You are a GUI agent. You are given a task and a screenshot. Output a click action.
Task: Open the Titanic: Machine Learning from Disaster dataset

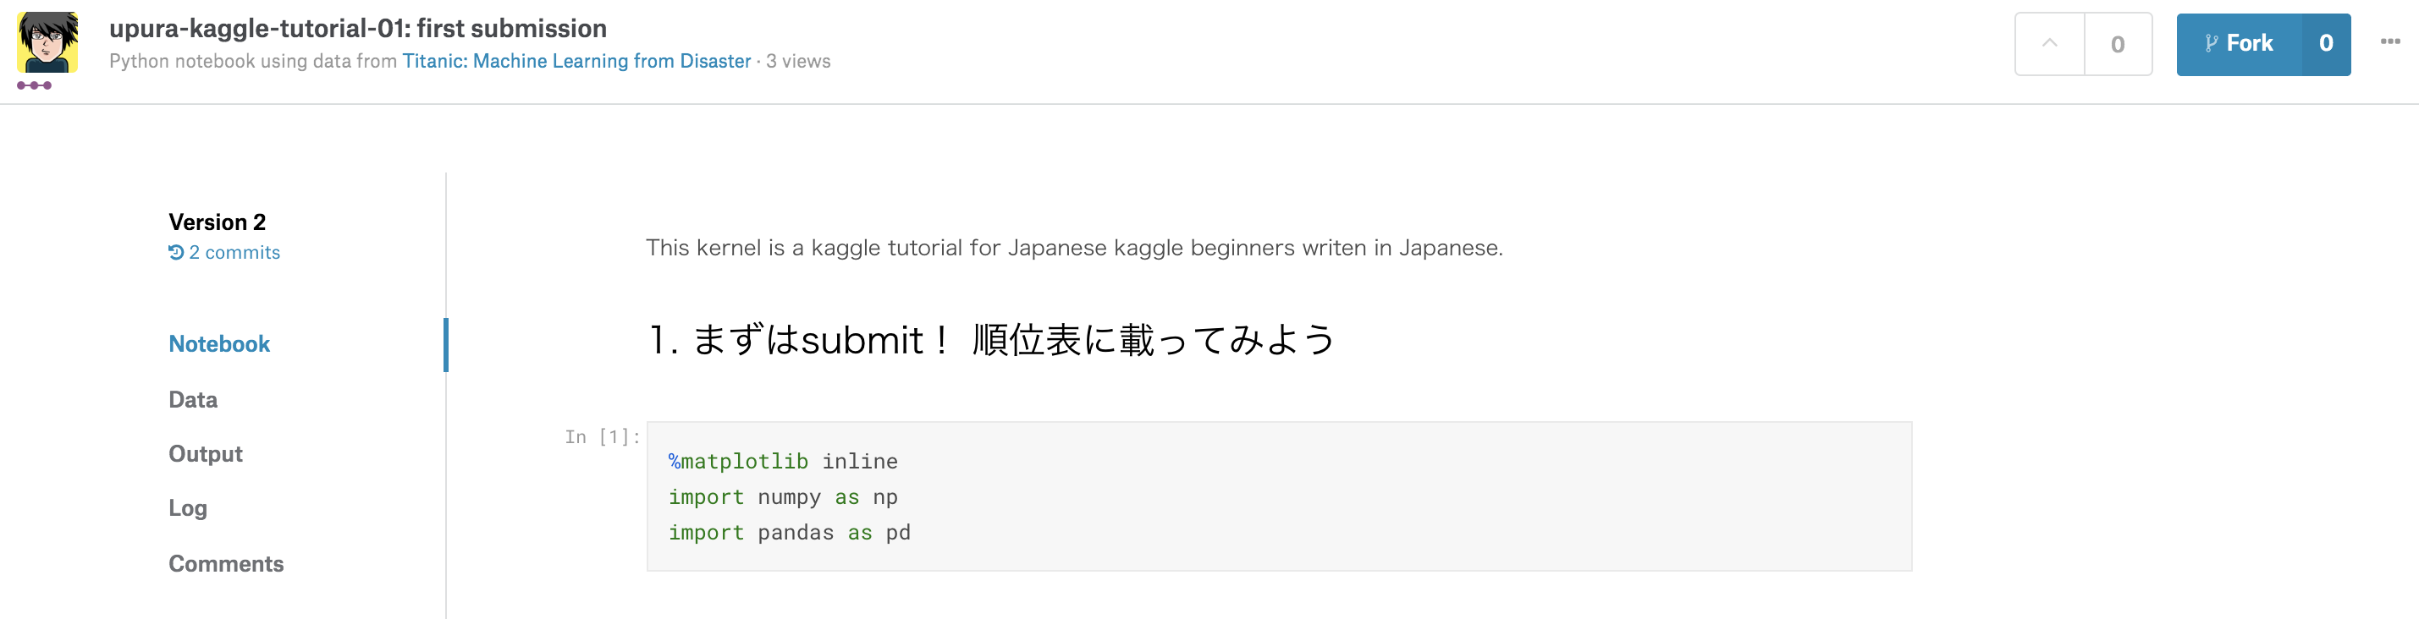[576, 60]
